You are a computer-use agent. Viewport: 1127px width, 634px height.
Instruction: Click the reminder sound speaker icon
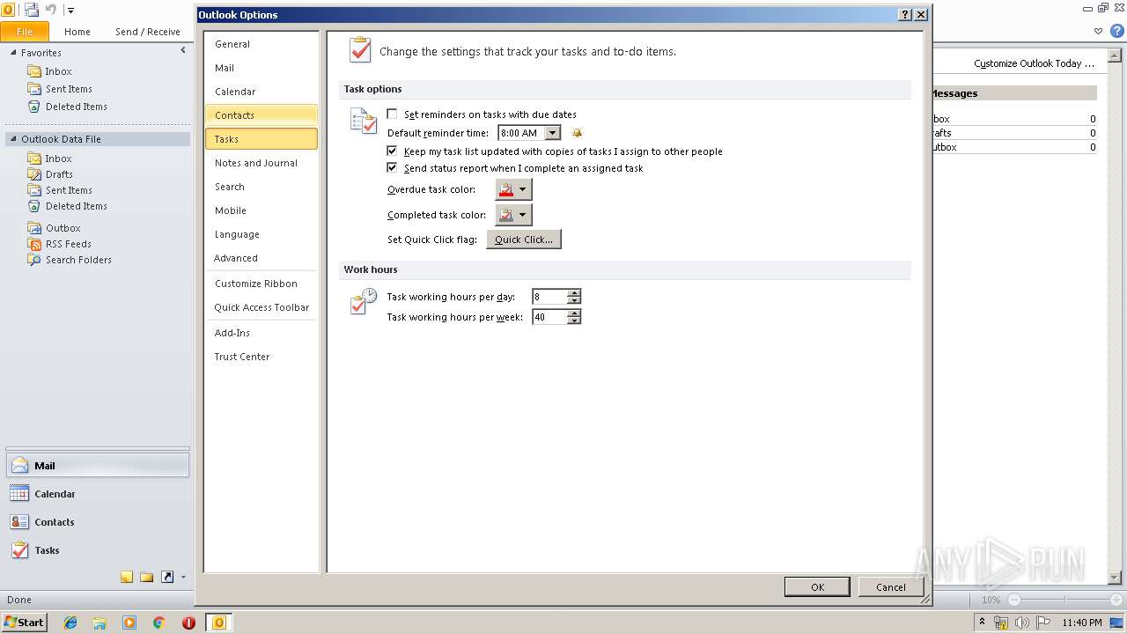[577, 133]
